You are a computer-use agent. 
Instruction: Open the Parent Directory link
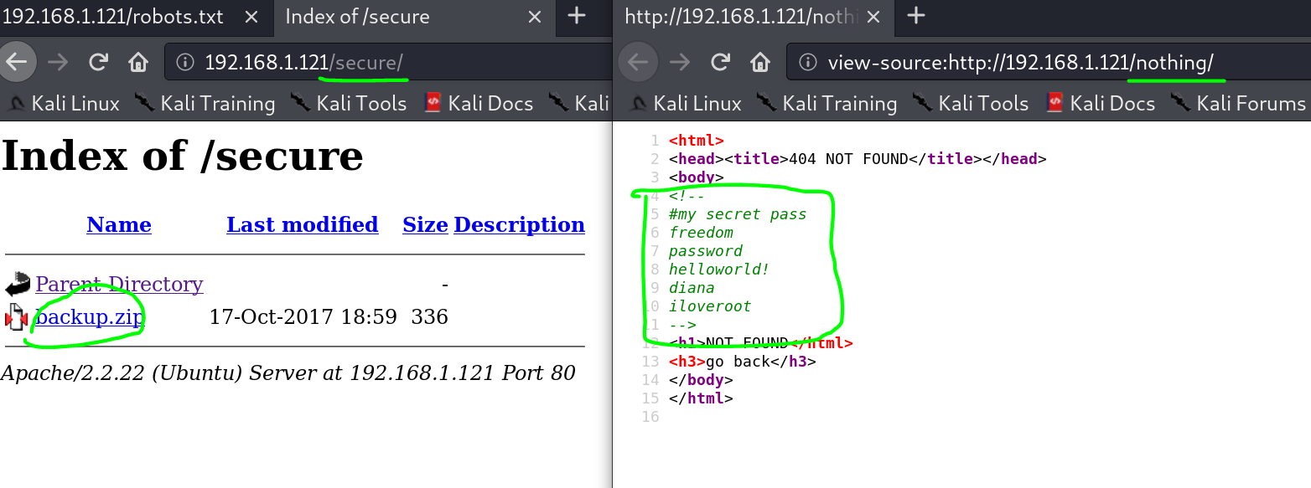(119, 285)
